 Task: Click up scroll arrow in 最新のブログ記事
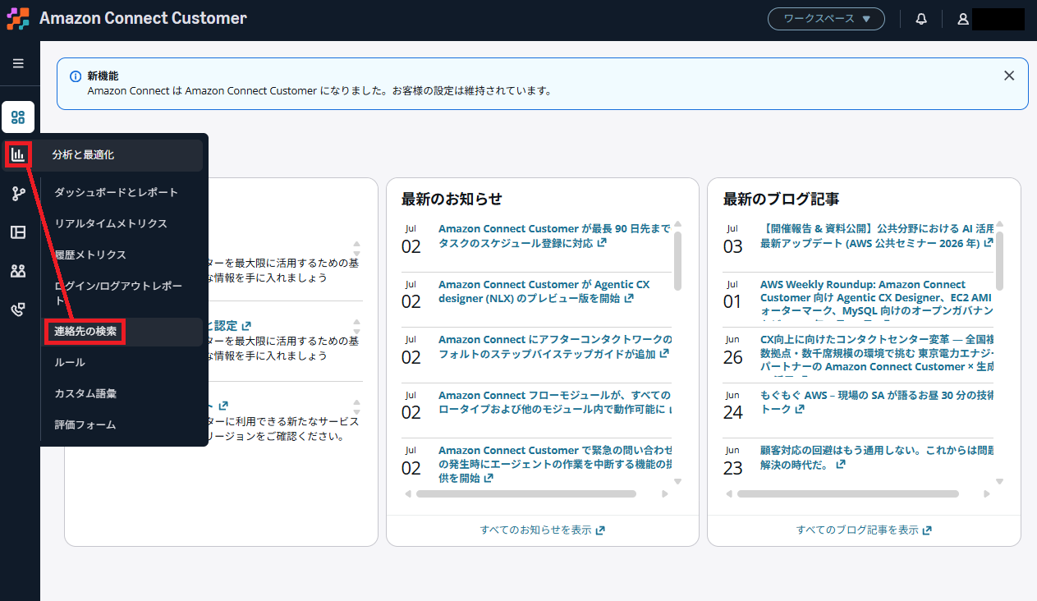pyautogui.click(x=999, y=225)
